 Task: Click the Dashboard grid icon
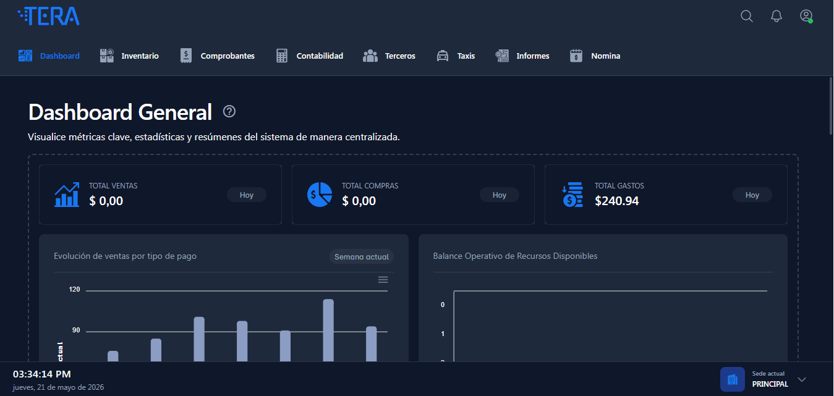pyautogui.click(x=25, y=56)
